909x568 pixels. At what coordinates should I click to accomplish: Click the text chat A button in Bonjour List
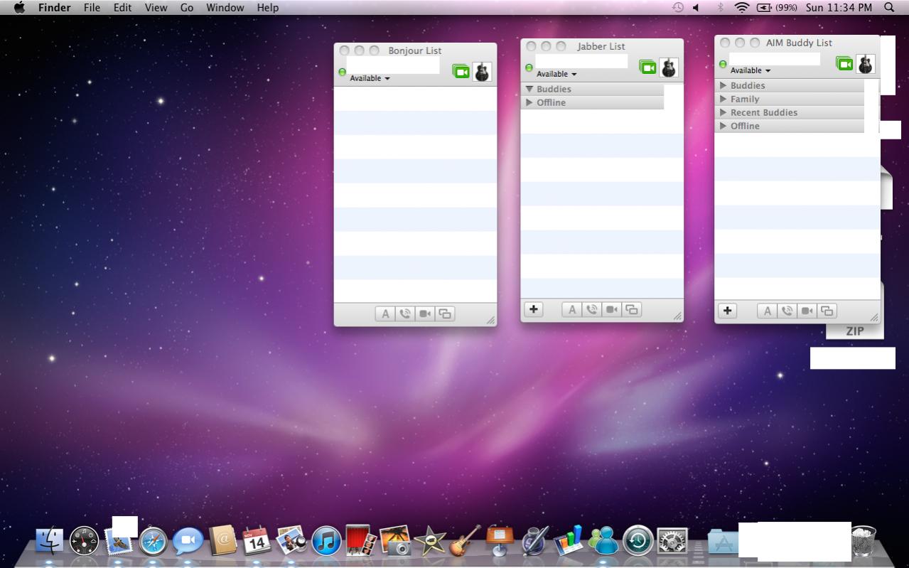tap(384, 314)
